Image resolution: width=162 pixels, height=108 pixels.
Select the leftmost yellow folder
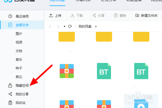(67, 37)
